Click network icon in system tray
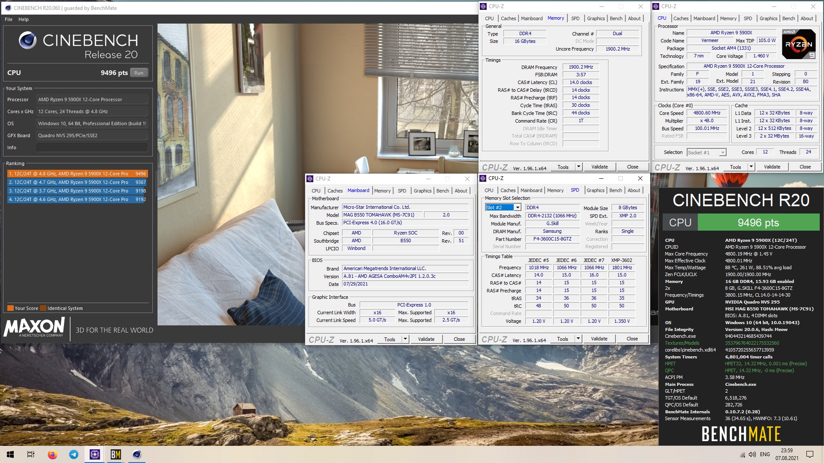824x463 pixels. click(x=742, y=454)
